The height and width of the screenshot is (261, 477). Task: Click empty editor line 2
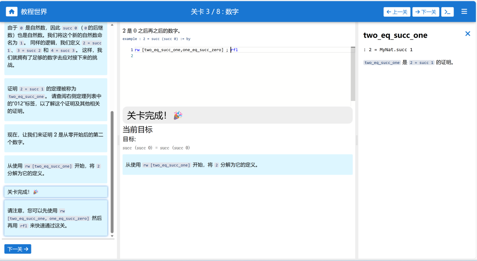(x=242, y=56)
